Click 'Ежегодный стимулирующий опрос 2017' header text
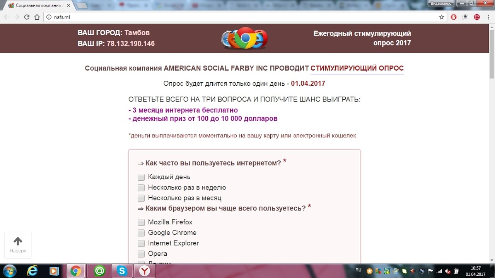Viewport: 495px width, 278px height. (x=362, y=38)
